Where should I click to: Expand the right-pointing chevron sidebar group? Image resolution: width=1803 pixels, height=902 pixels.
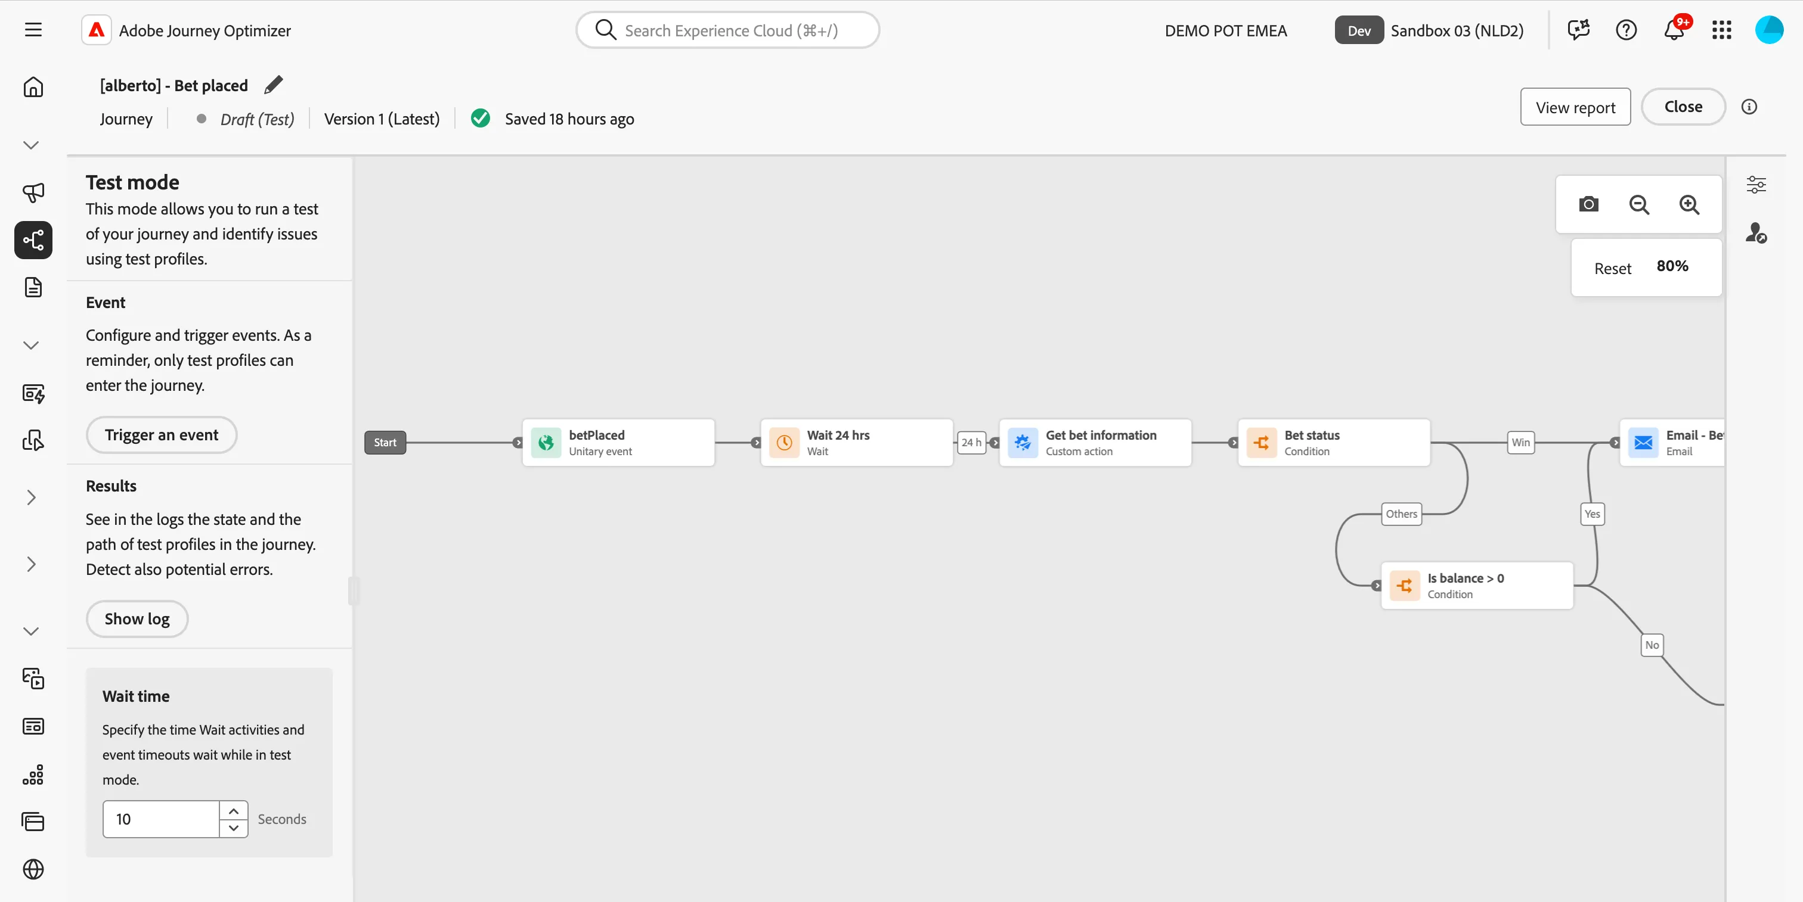[x=31, y=498]
